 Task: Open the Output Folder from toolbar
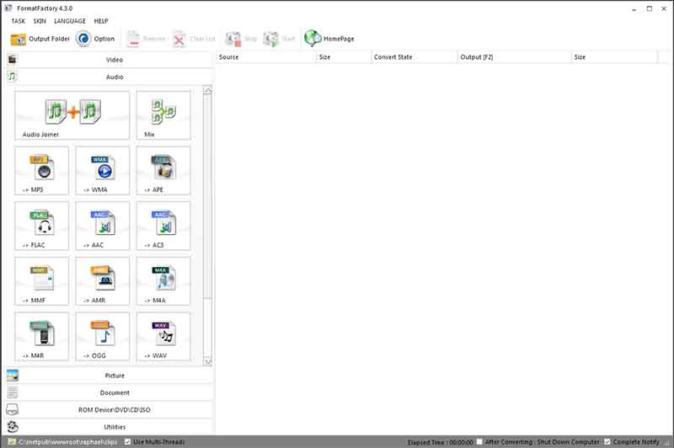(x=40, y=39)
